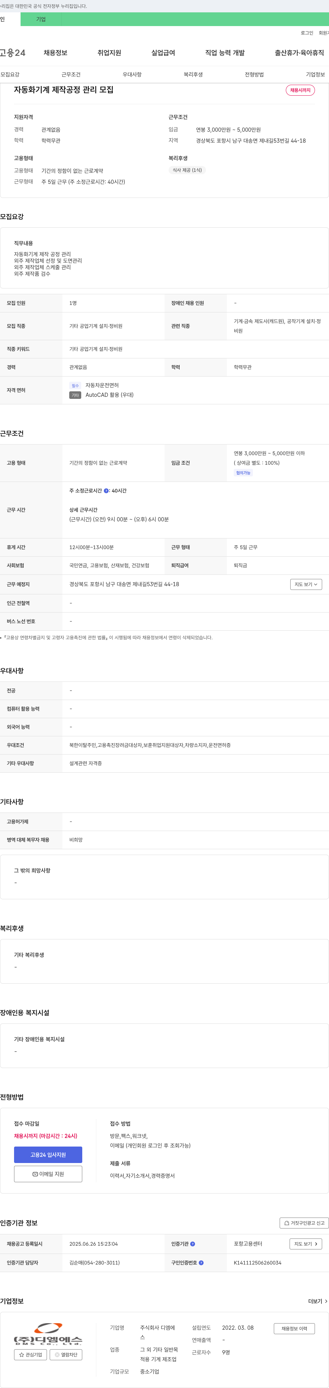329x1388 pixels.
Task: Click the 필수 tag by 자동차운전면허
Action: pyautogui.click(x=75, y=386)
